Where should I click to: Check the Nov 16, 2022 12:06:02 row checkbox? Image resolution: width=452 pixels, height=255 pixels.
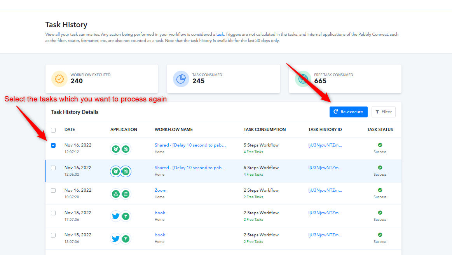pos(53,168)
